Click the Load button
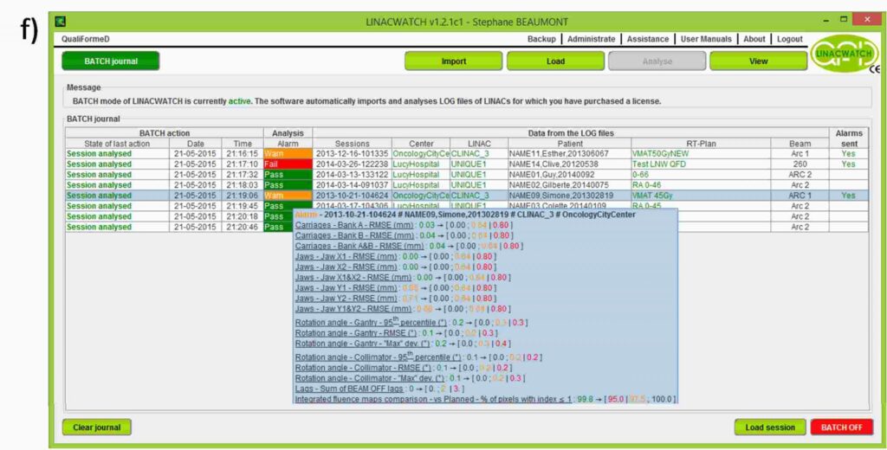Viewport: 887px width, 450px height. point(555,61)
